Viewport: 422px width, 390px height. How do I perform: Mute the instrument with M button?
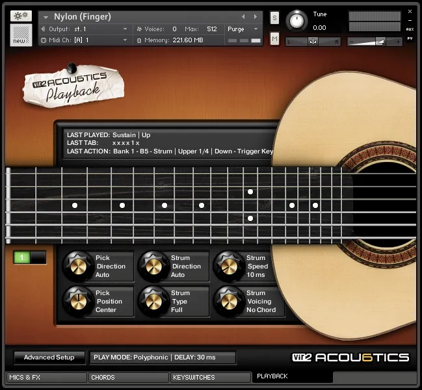point(274,39)
